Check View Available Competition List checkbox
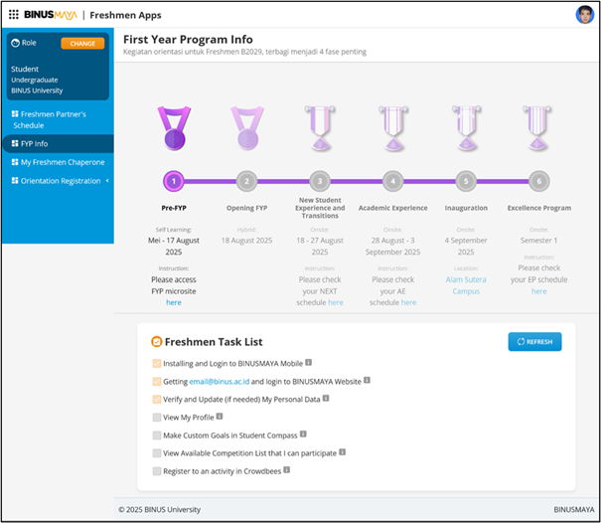 tap(156, 453)
